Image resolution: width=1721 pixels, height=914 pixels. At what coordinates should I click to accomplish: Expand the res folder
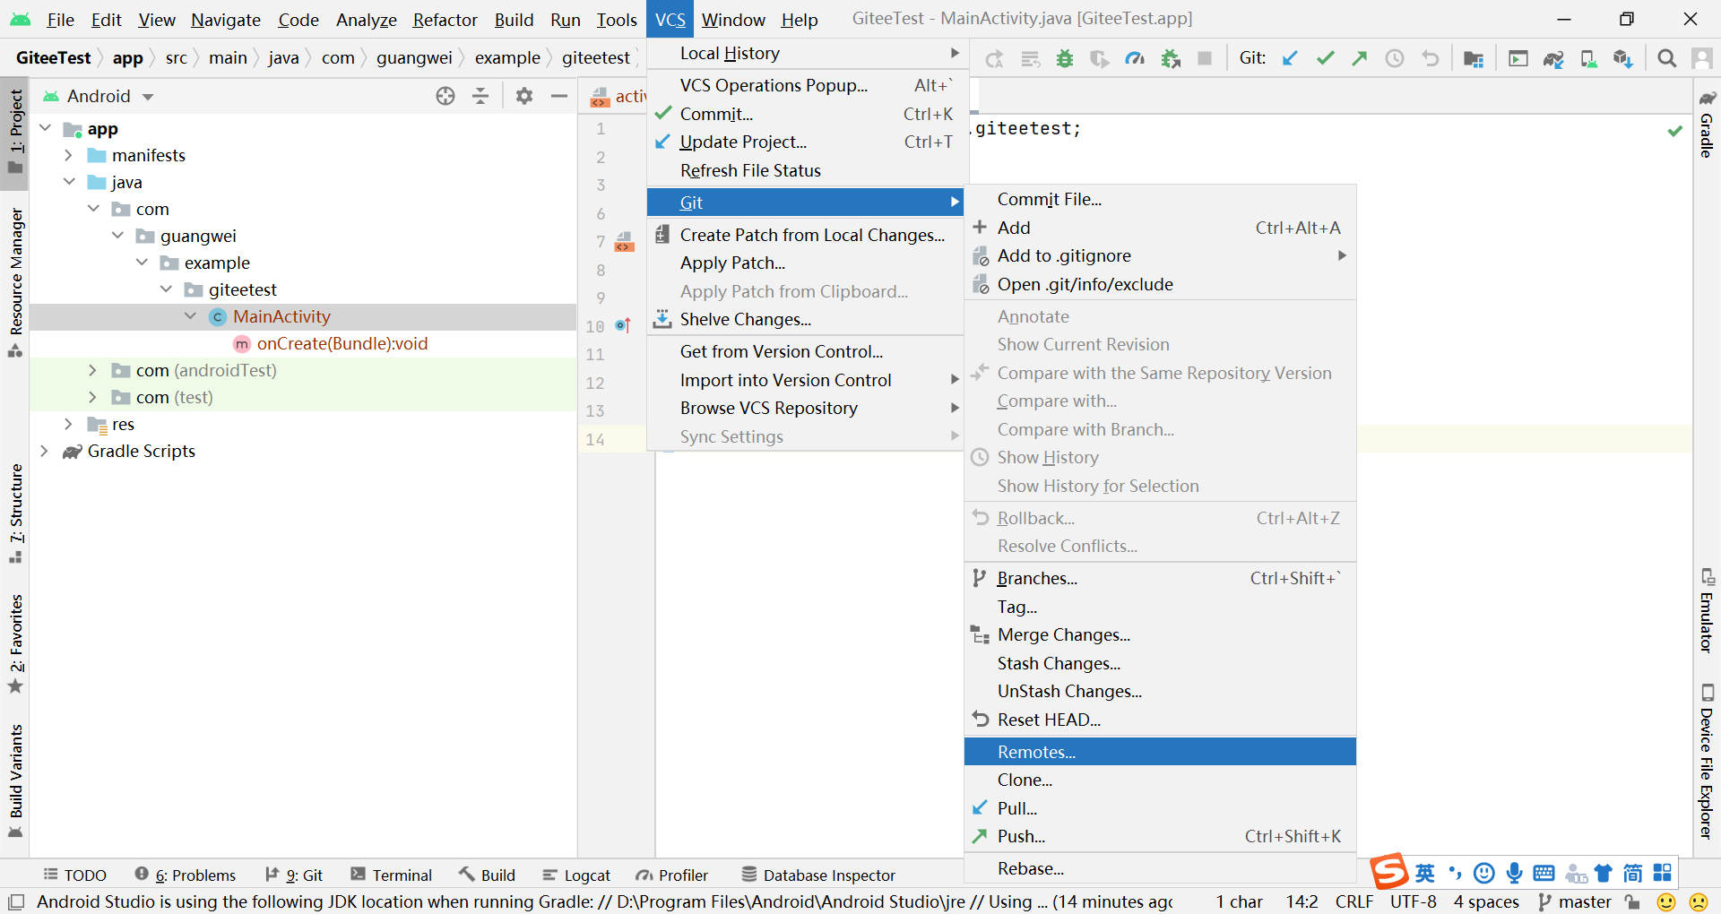pos(69,424)
